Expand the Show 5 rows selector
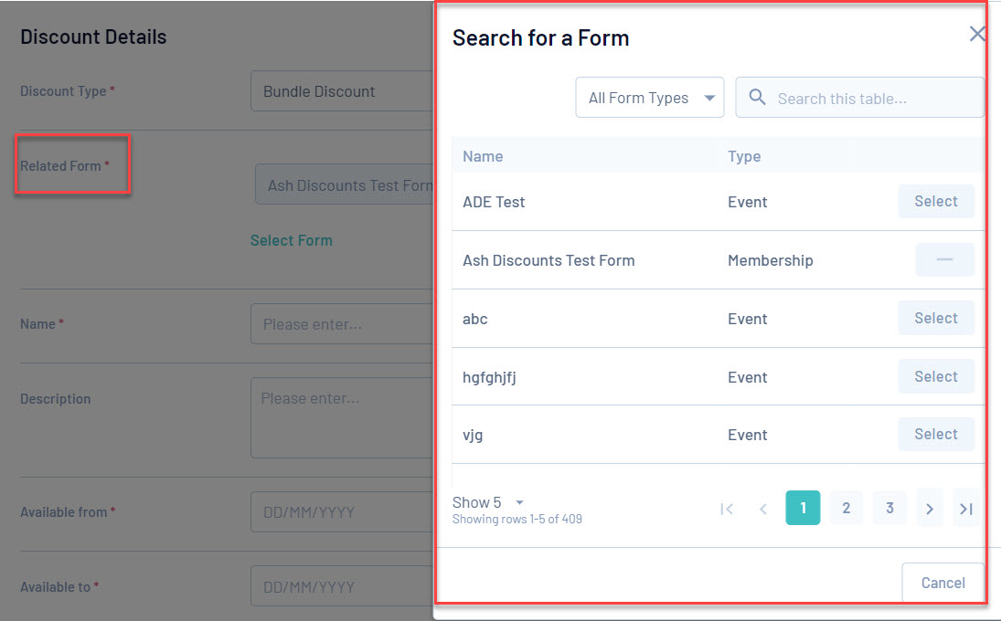The image size is (1001, 621). click(488, 502)
